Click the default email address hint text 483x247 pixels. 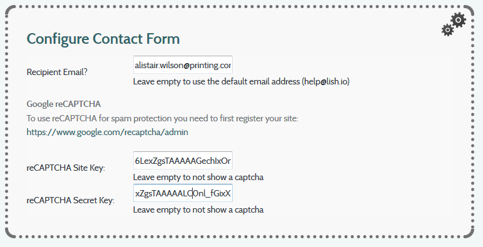pyautogui.click(x=241, y=82)
